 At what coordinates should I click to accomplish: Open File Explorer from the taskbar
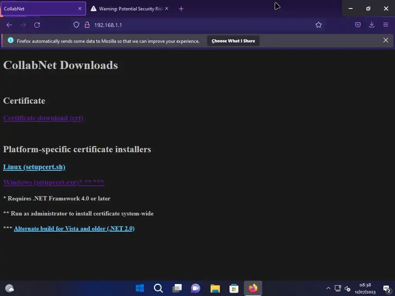click(x=215, y=288)
